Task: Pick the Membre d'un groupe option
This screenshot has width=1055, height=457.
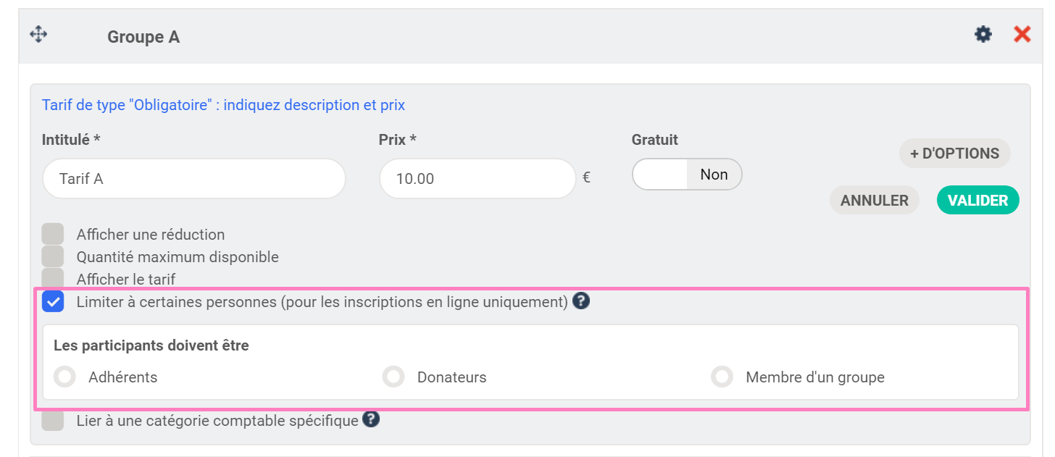Action: pos(722,377)
